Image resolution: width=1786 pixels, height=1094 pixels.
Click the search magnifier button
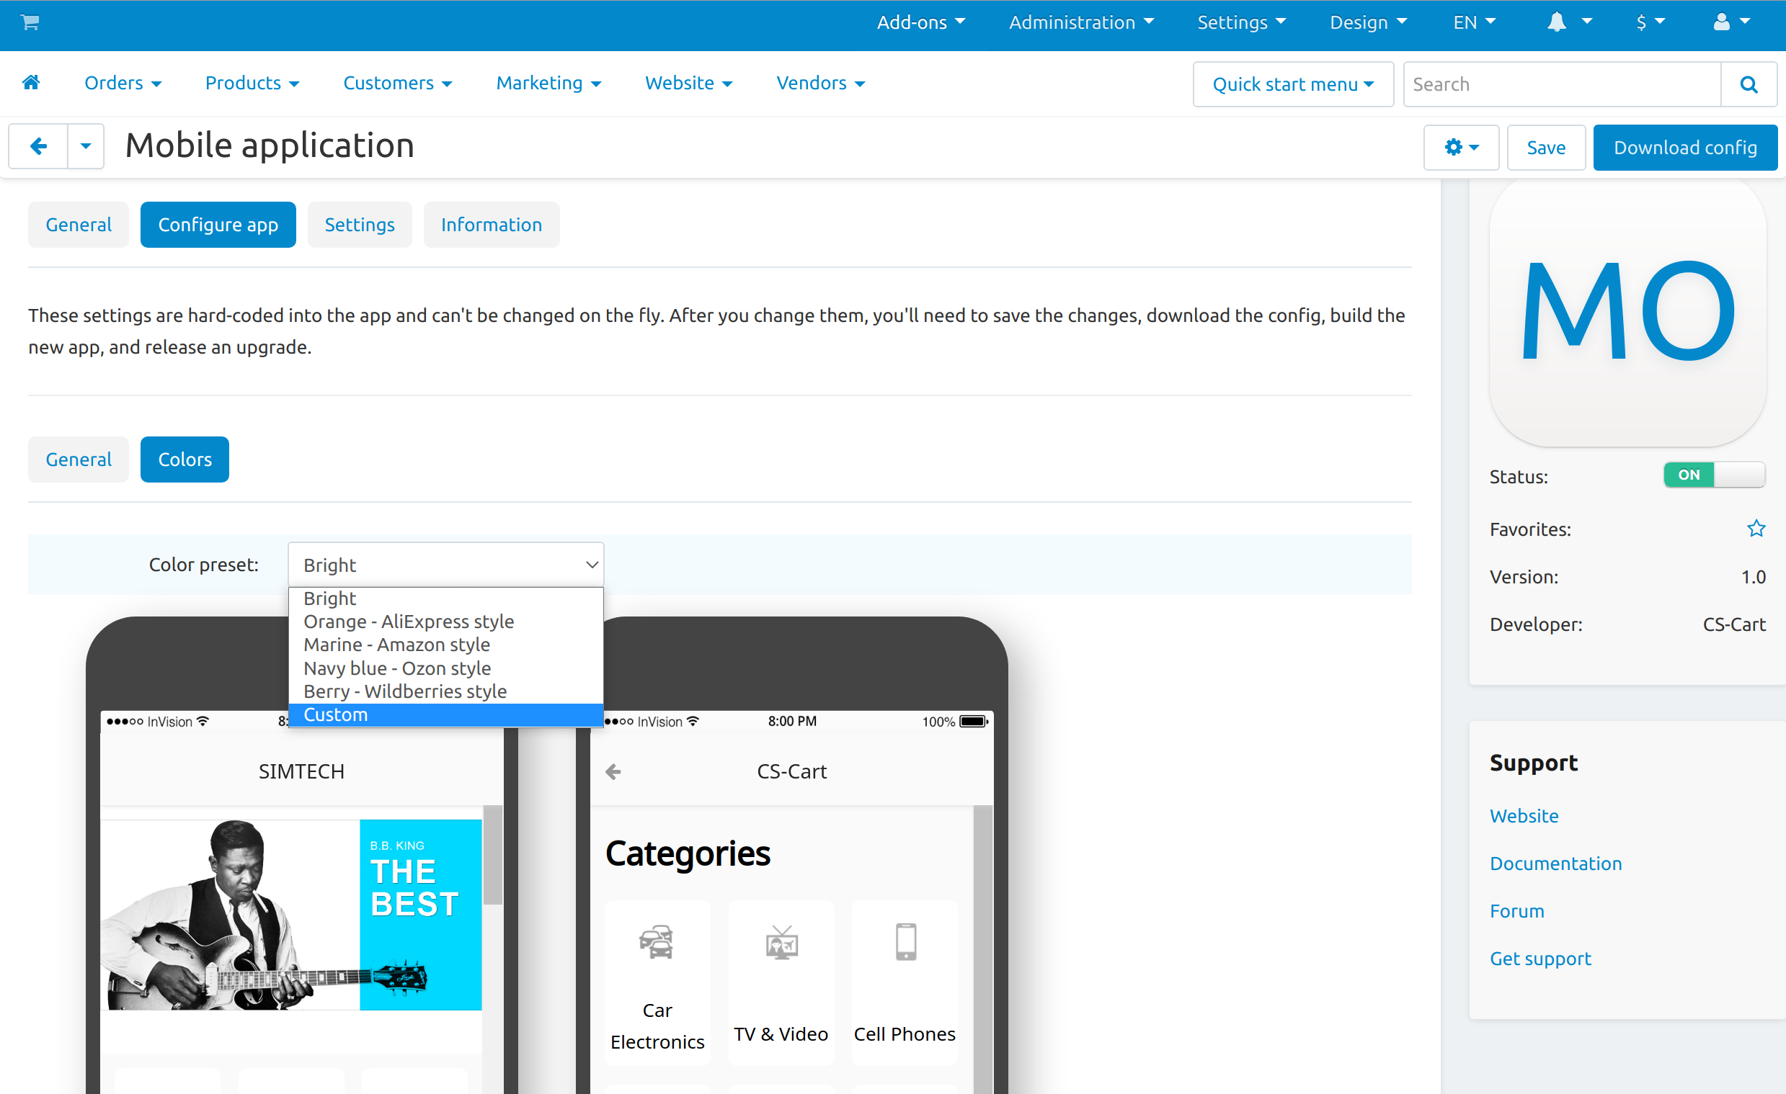click(1749, 84)
